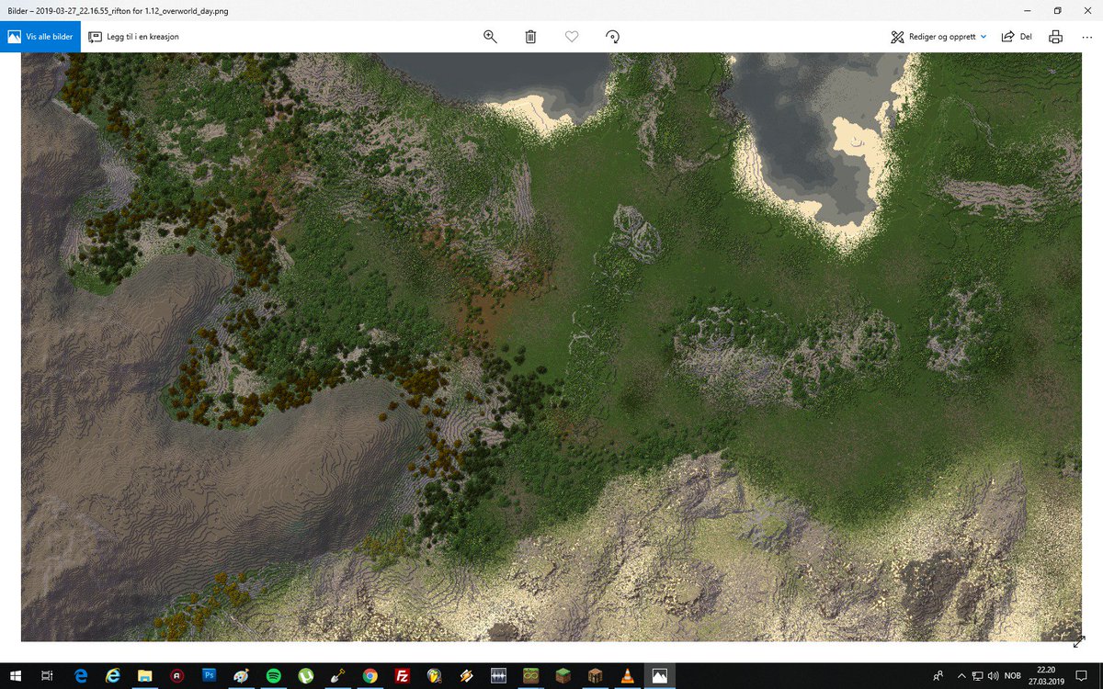Enter fullscreen with the expand arrows icon
This screenshot has height=689, width=1103.
pos(1078,642)
